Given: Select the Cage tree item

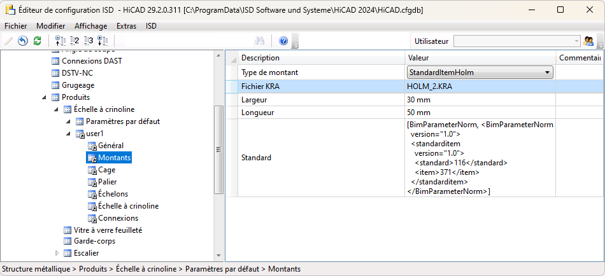Looking at the screenshot, I should tap(106, 170).
